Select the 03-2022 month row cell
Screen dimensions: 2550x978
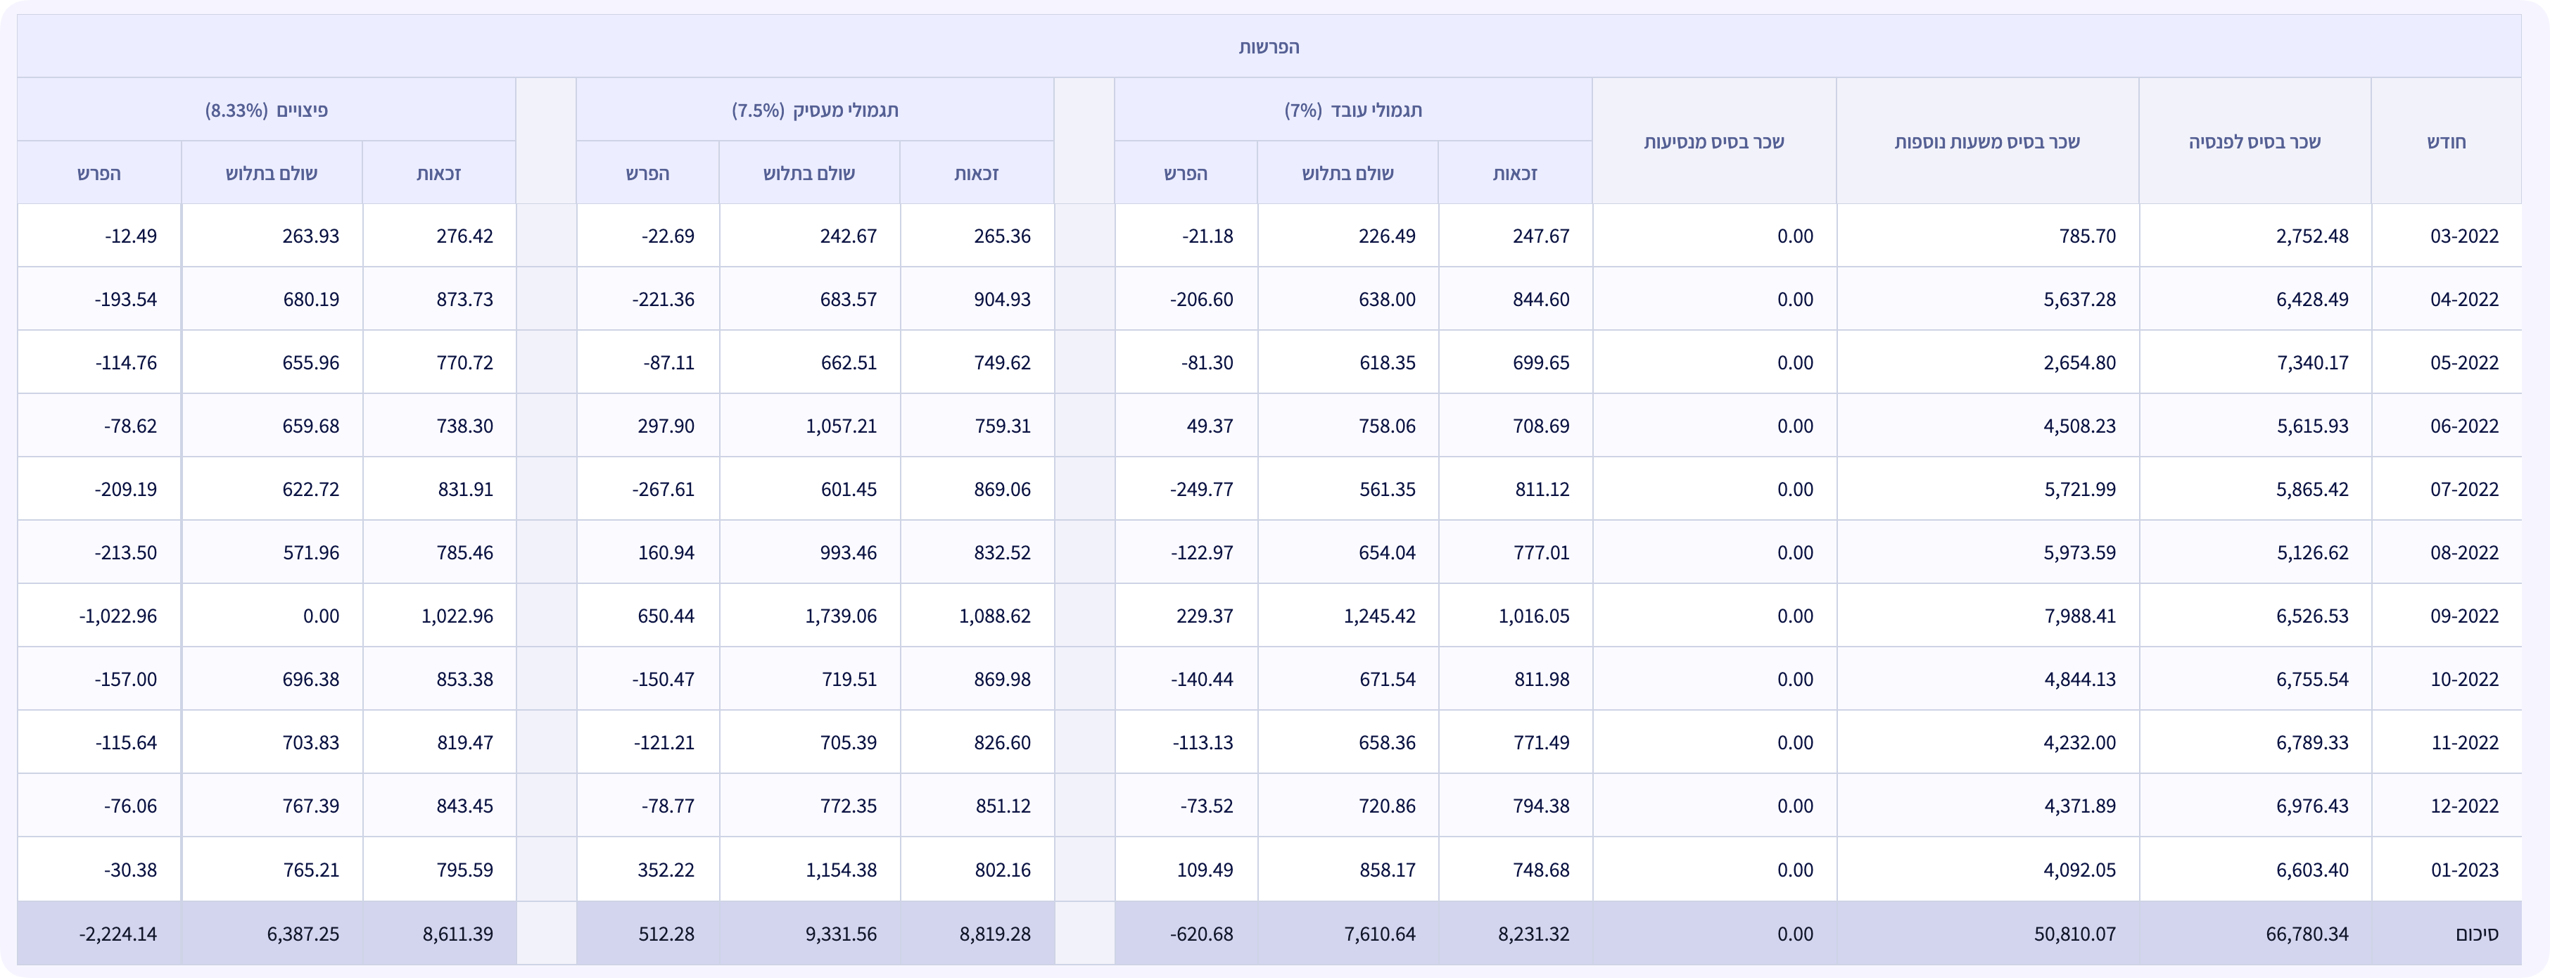coord(2464,236)
